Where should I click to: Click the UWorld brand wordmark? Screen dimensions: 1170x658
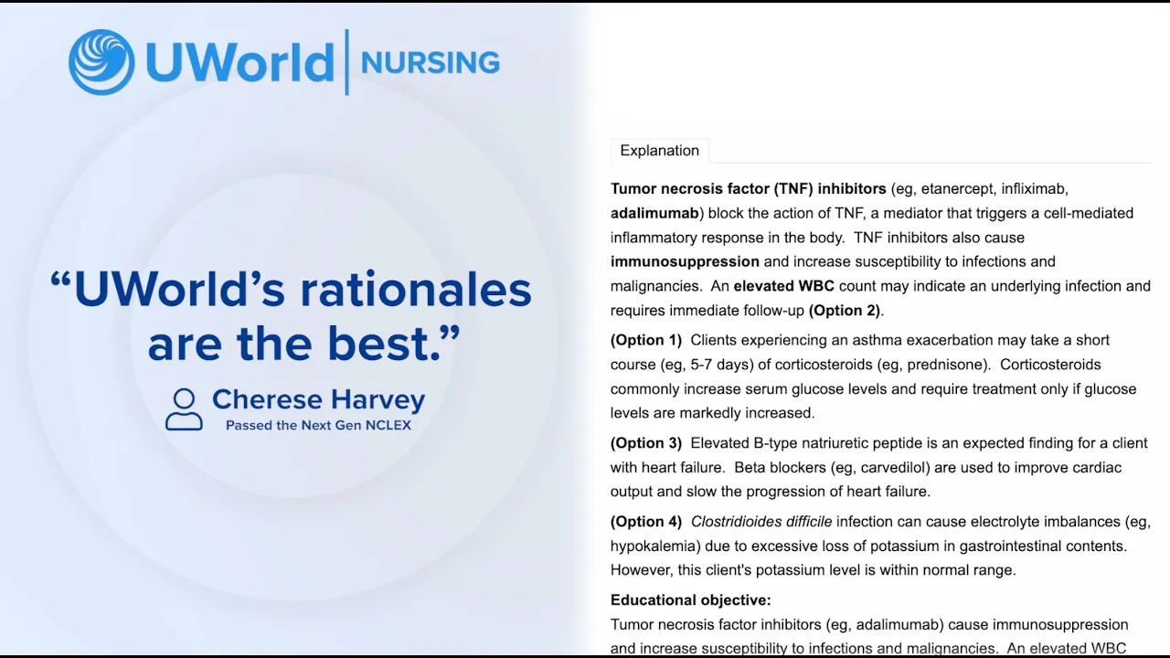239,62
